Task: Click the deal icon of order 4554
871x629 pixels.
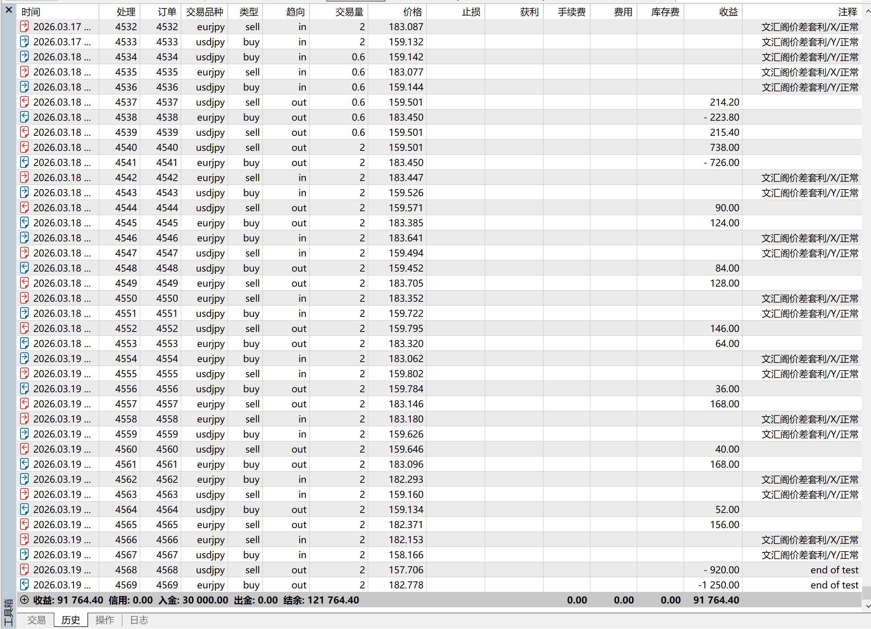Action: [x=24, y=359]
